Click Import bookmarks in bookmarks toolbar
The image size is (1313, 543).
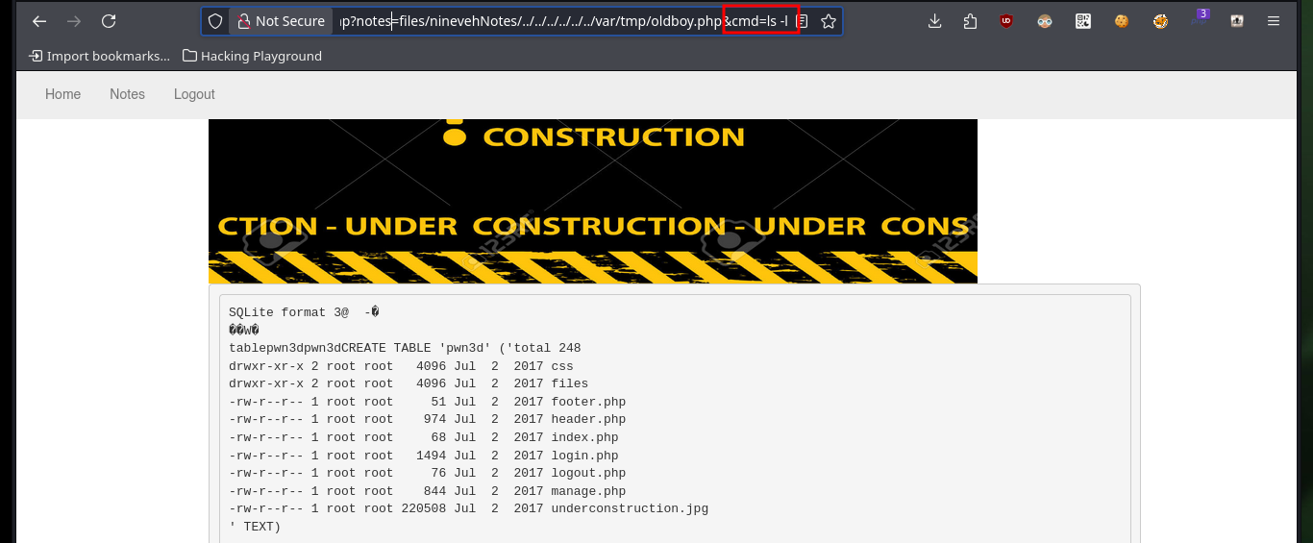99,56
